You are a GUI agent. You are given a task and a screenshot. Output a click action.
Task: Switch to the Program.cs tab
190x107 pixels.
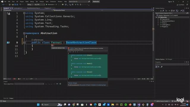click(48, 8)
